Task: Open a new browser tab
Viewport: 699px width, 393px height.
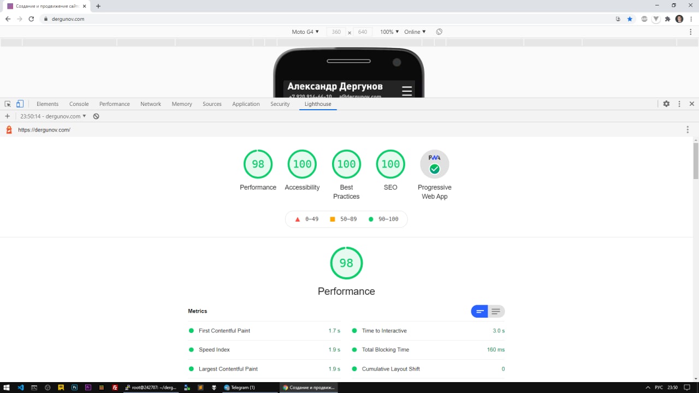Action: click(98, 6)
